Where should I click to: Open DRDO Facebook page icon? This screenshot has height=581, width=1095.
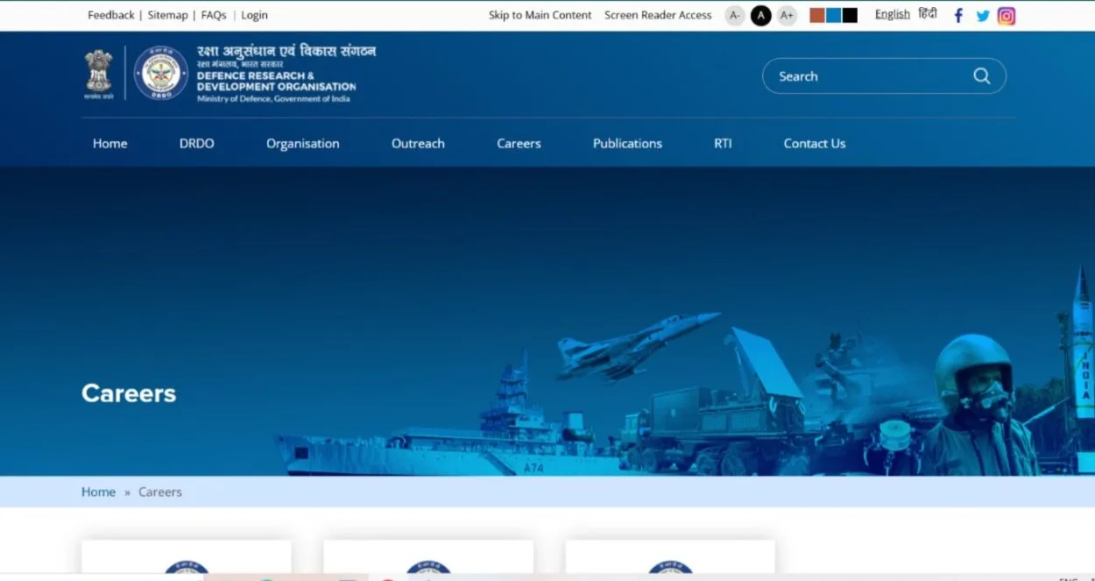(958, 16)
